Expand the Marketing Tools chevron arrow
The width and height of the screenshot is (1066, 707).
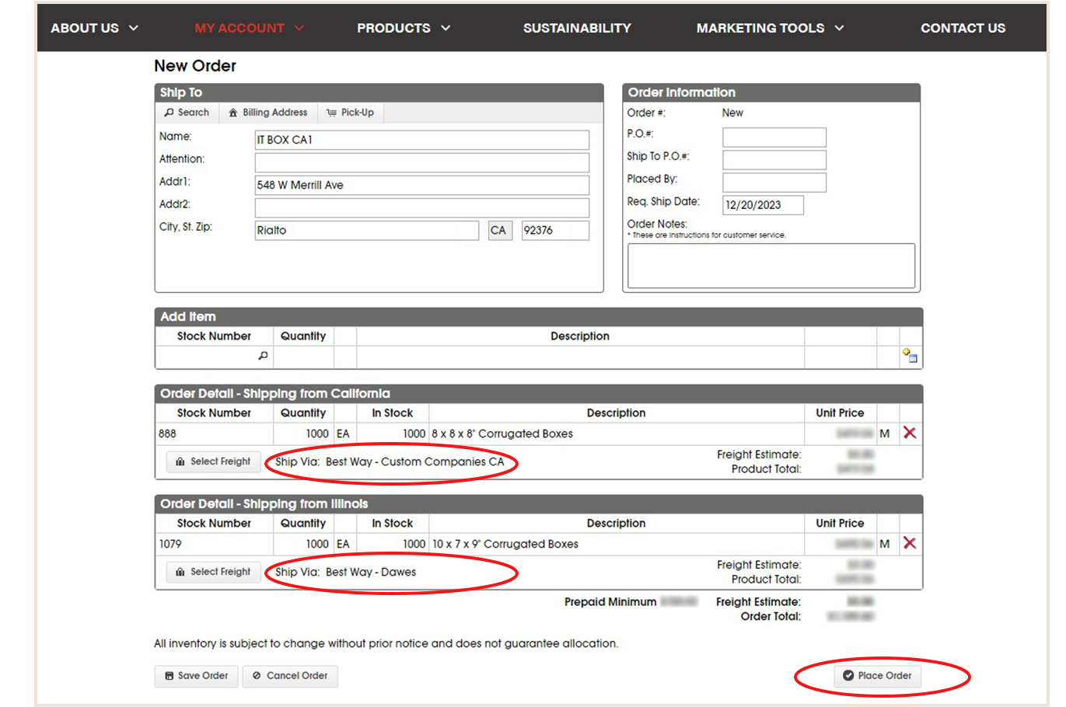click(x=840, y=28)
